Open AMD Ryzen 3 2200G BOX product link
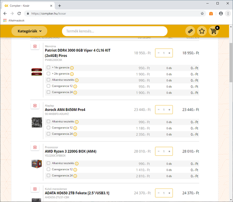233x202 pixels. 70,151
